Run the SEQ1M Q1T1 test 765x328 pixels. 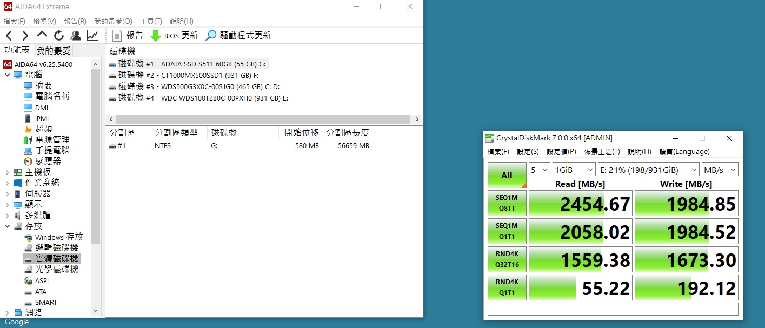[x=507, y=231]
